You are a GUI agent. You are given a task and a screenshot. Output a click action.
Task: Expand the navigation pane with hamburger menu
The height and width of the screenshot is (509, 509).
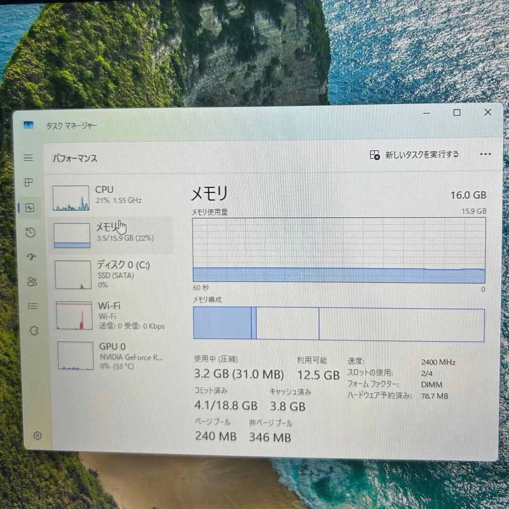28,158
